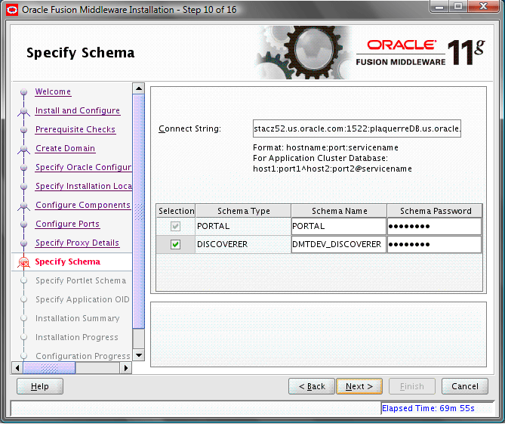Click the Oracle icon in the title bar
This screenshot has height=424, width=505.
pos(12,10)
